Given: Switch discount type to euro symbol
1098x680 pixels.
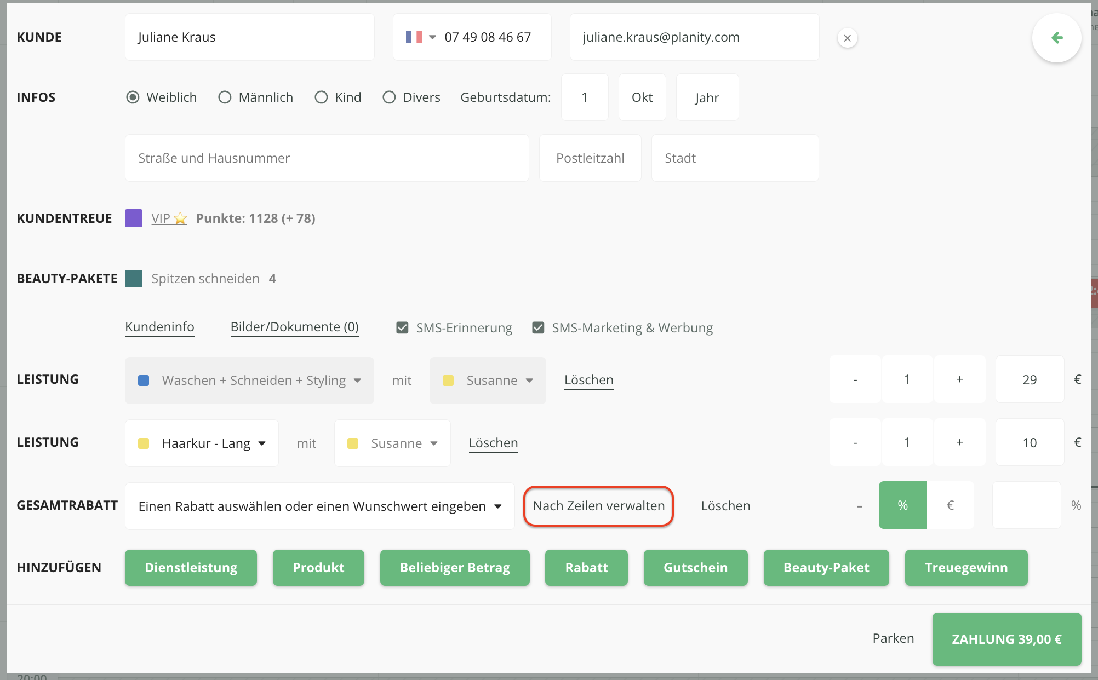Looking at the screenshot, I should 950,505.
